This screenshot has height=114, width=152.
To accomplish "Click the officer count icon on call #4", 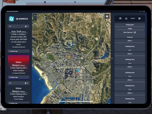I will 26,83.
